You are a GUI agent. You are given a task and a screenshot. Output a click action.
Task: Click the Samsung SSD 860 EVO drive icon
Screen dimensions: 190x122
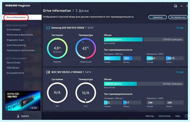click(x=48, y=28)
